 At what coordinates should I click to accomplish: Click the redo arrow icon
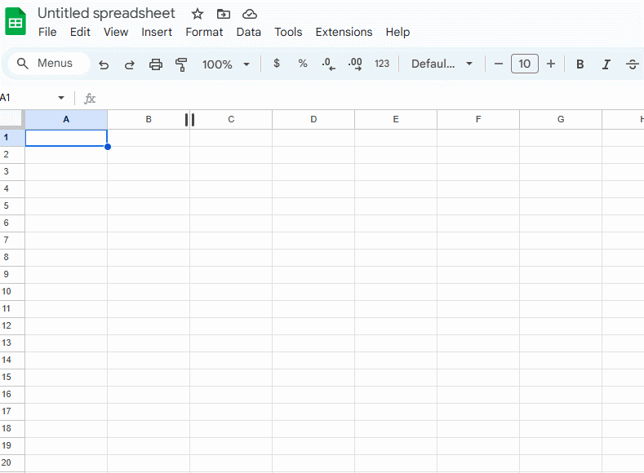click(129, 64)
